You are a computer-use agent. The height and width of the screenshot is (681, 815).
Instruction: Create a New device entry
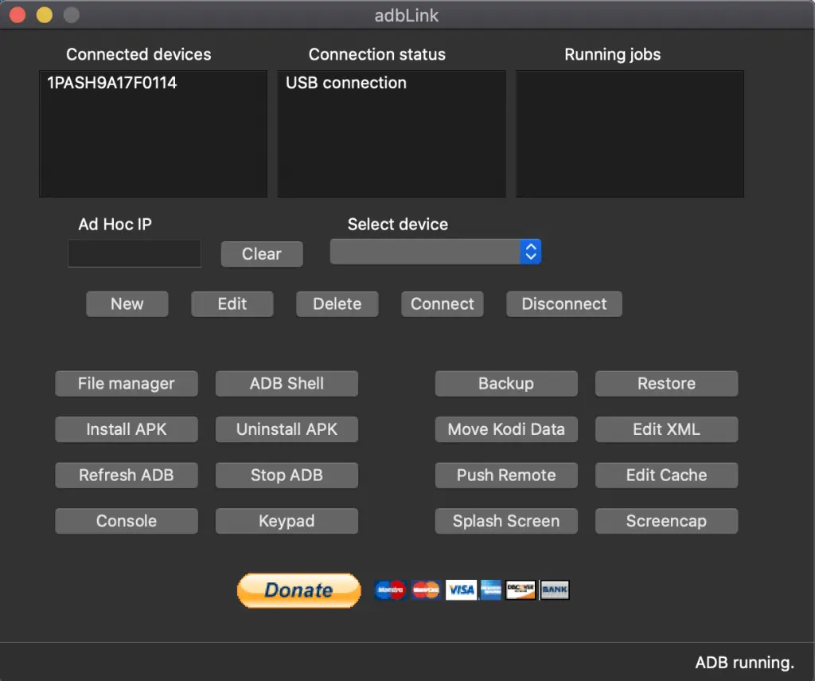[127, 303]
